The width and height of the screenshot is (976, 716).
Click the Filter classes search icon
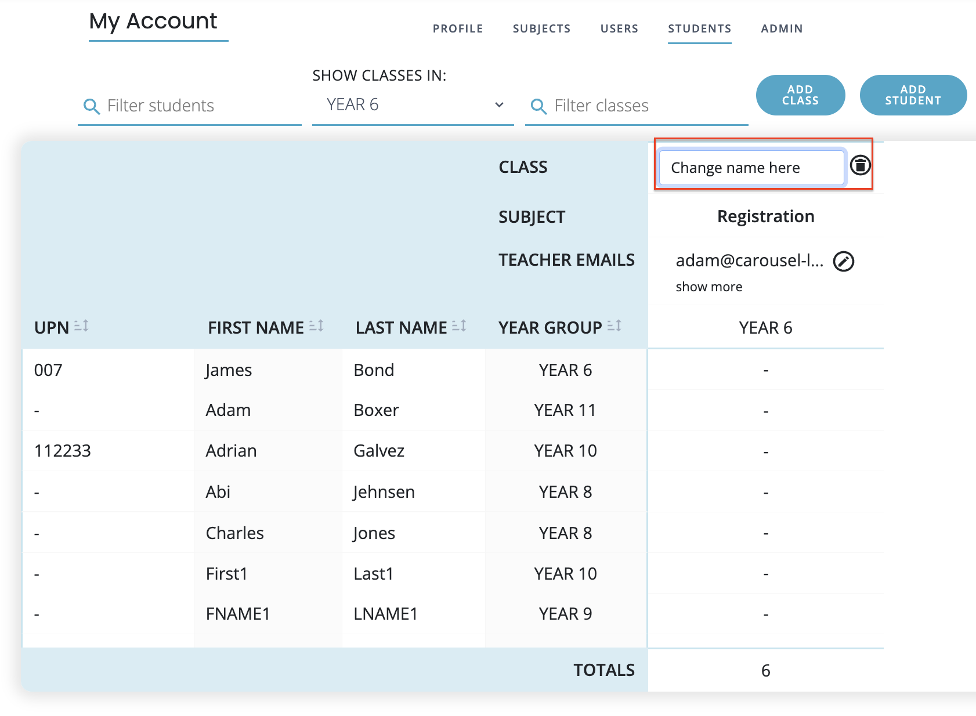(538, 106)
